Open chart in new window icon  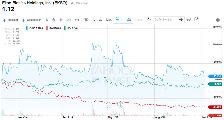(x=196, y=20)
